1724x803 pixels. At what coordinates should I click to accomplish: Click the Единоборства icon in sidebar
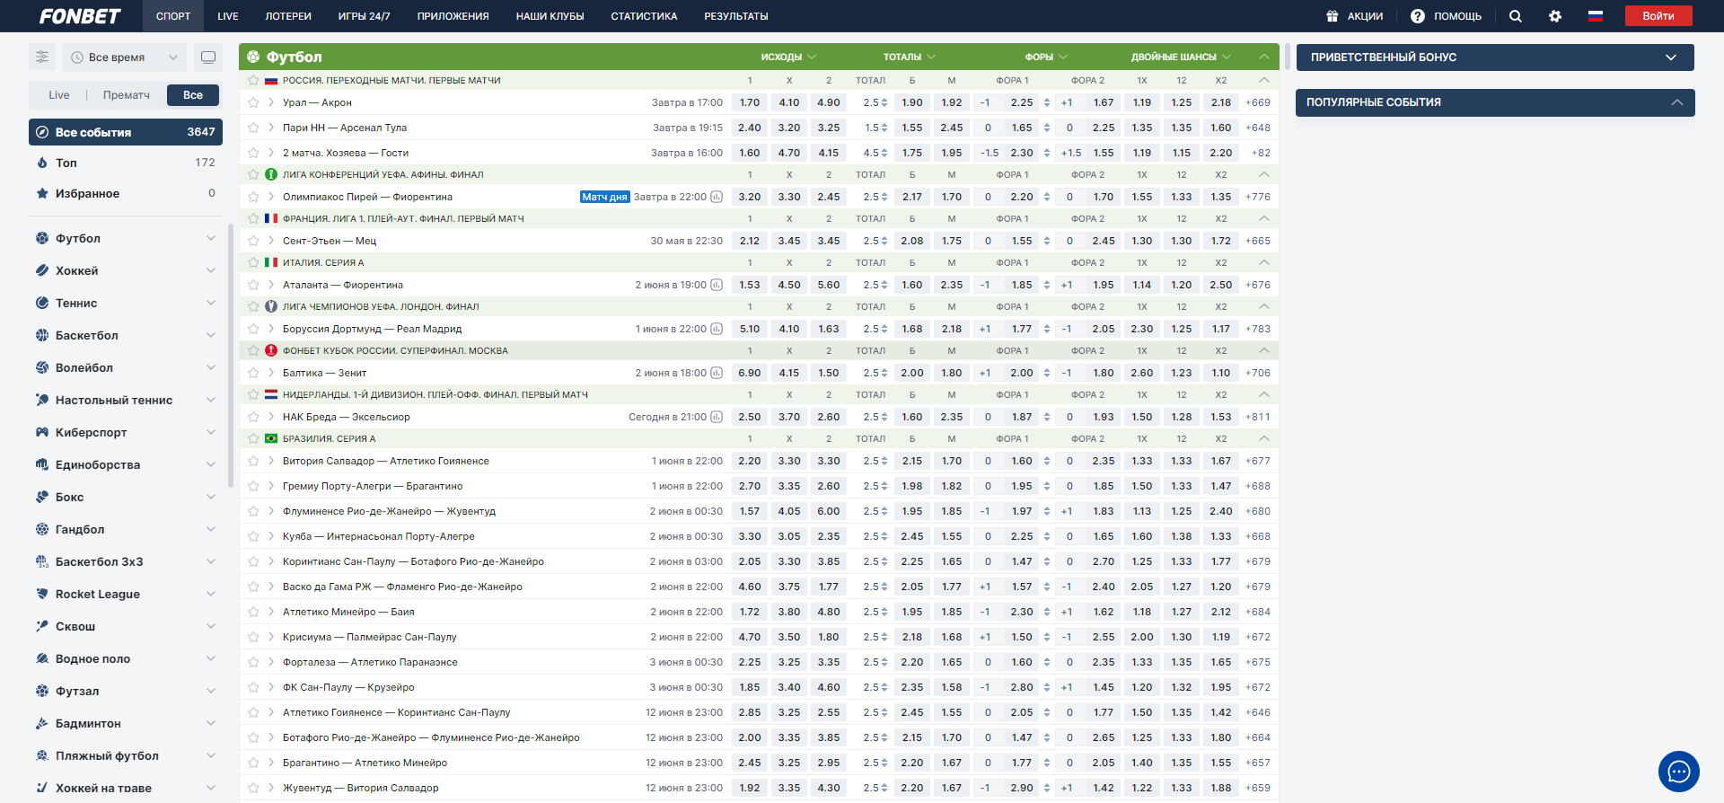click(x=42, y=464)
